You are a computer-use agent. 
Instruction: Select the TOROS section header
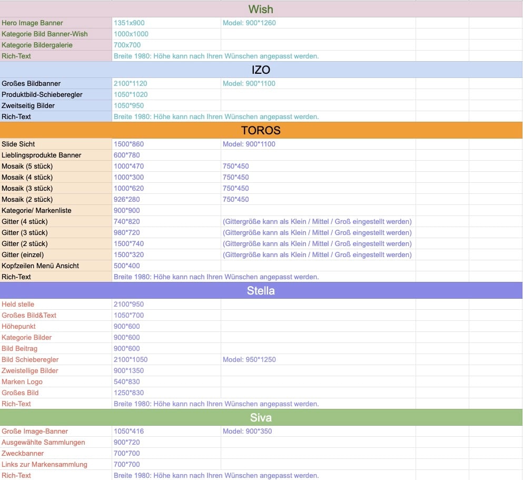(x=261, y=130)
